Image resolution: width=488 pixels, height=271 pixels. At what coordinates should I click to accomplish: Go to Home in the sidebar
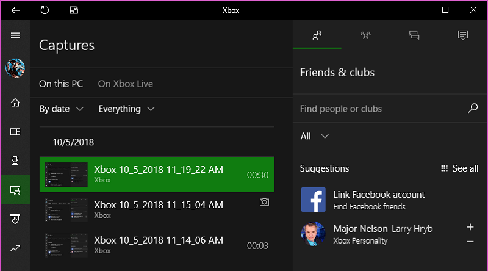(x=15, y=103)
